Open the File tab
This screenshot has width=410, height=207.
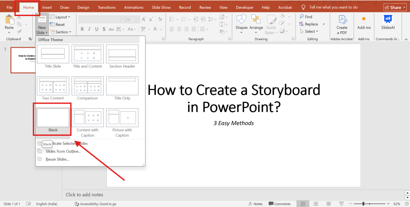[10, 7]
